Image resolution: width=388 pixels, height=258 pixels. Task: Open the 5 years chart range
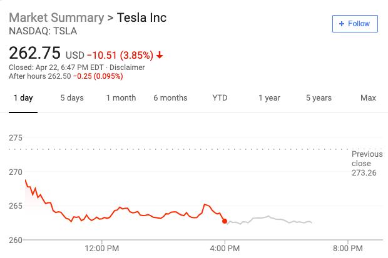319,98
